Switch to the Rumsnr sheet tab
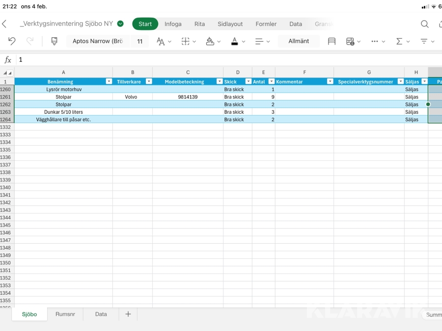The height and width of the screenshot is (331, 442). (65, 314)
